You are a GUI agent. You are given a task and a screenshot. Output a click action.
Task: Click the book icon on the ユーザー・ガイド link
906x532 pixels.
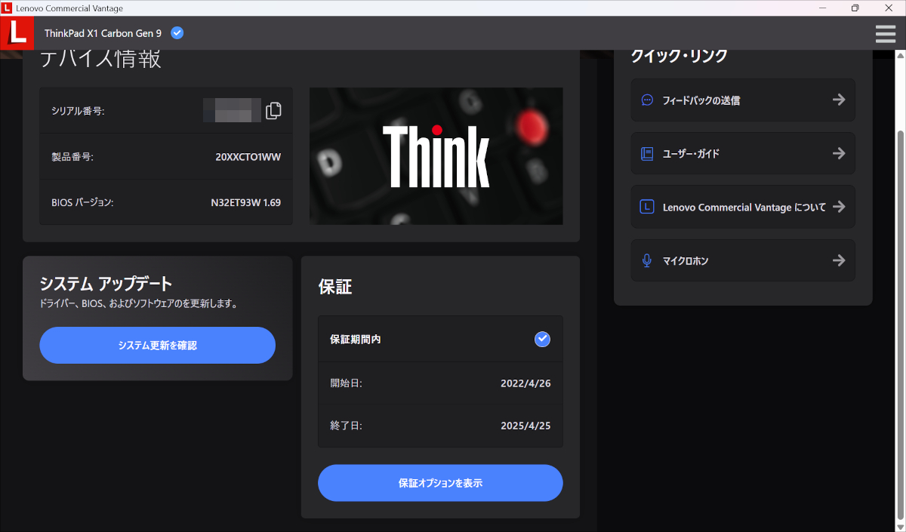(647, 153)
